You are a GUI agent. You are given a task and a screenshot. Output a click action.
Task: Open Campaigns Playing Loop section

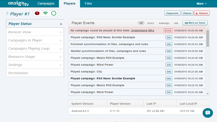[35, 48]
